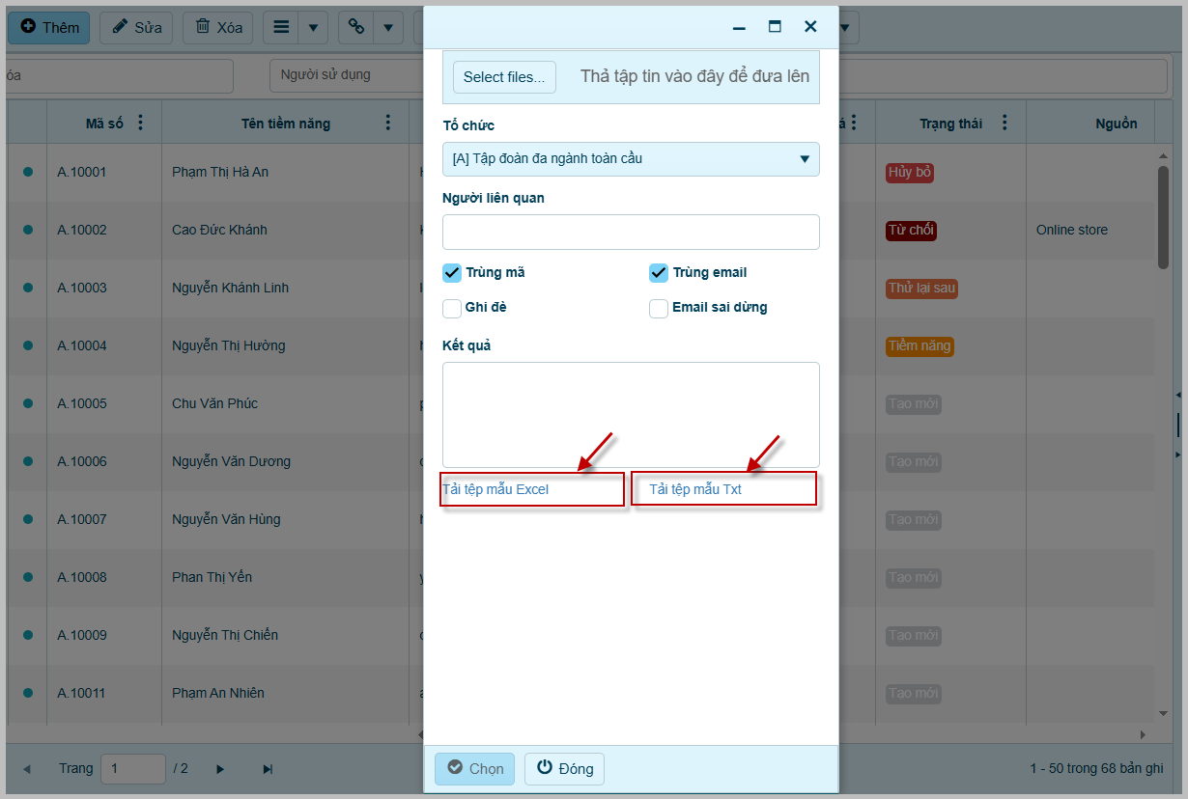The width and height of the screenshot is (1188, 799).
Task: Click the link chain toolbar icon
Action: [x=355, y=27]
